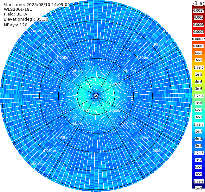Click the "Start time: 2023/08/10 14:09:09" label
Viewport: 205px width, 192px height.
click(37, 4)
